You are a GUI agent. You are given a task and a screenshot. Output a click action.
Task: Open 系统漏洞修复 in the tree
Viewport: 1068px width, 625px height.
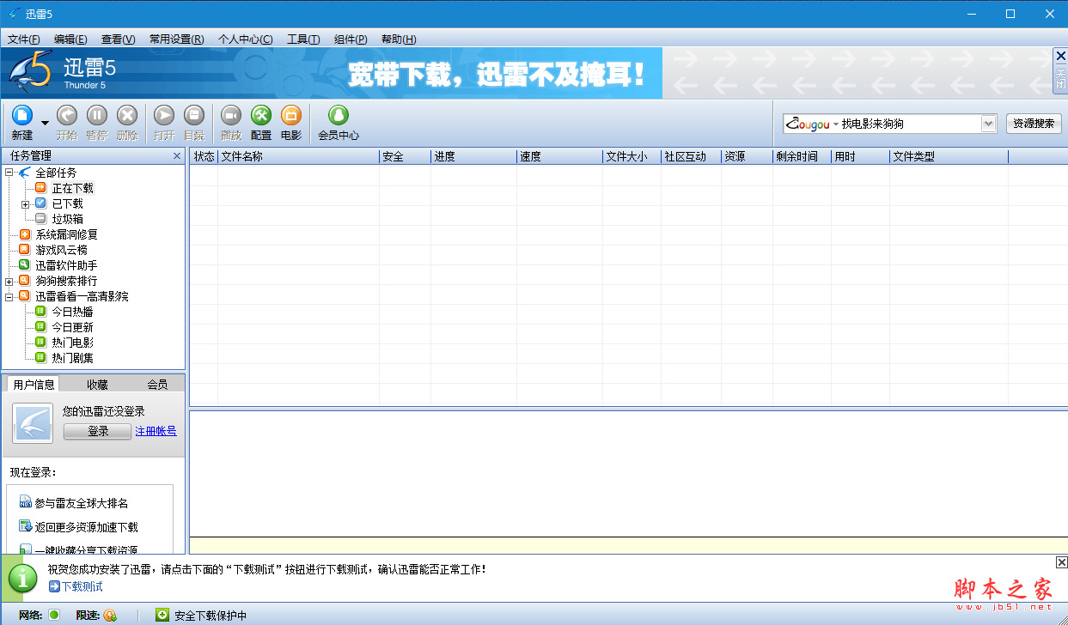tap(66, 234)
